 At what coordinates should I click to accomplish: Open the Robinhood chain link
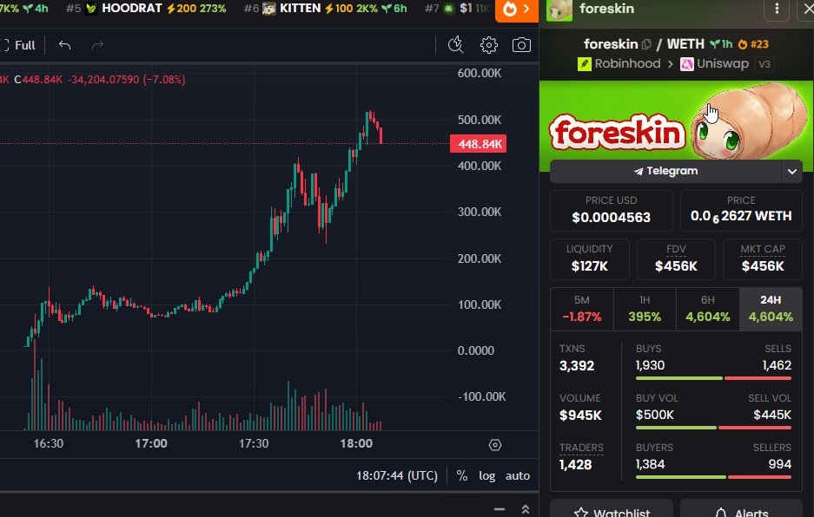coord(619,64)
